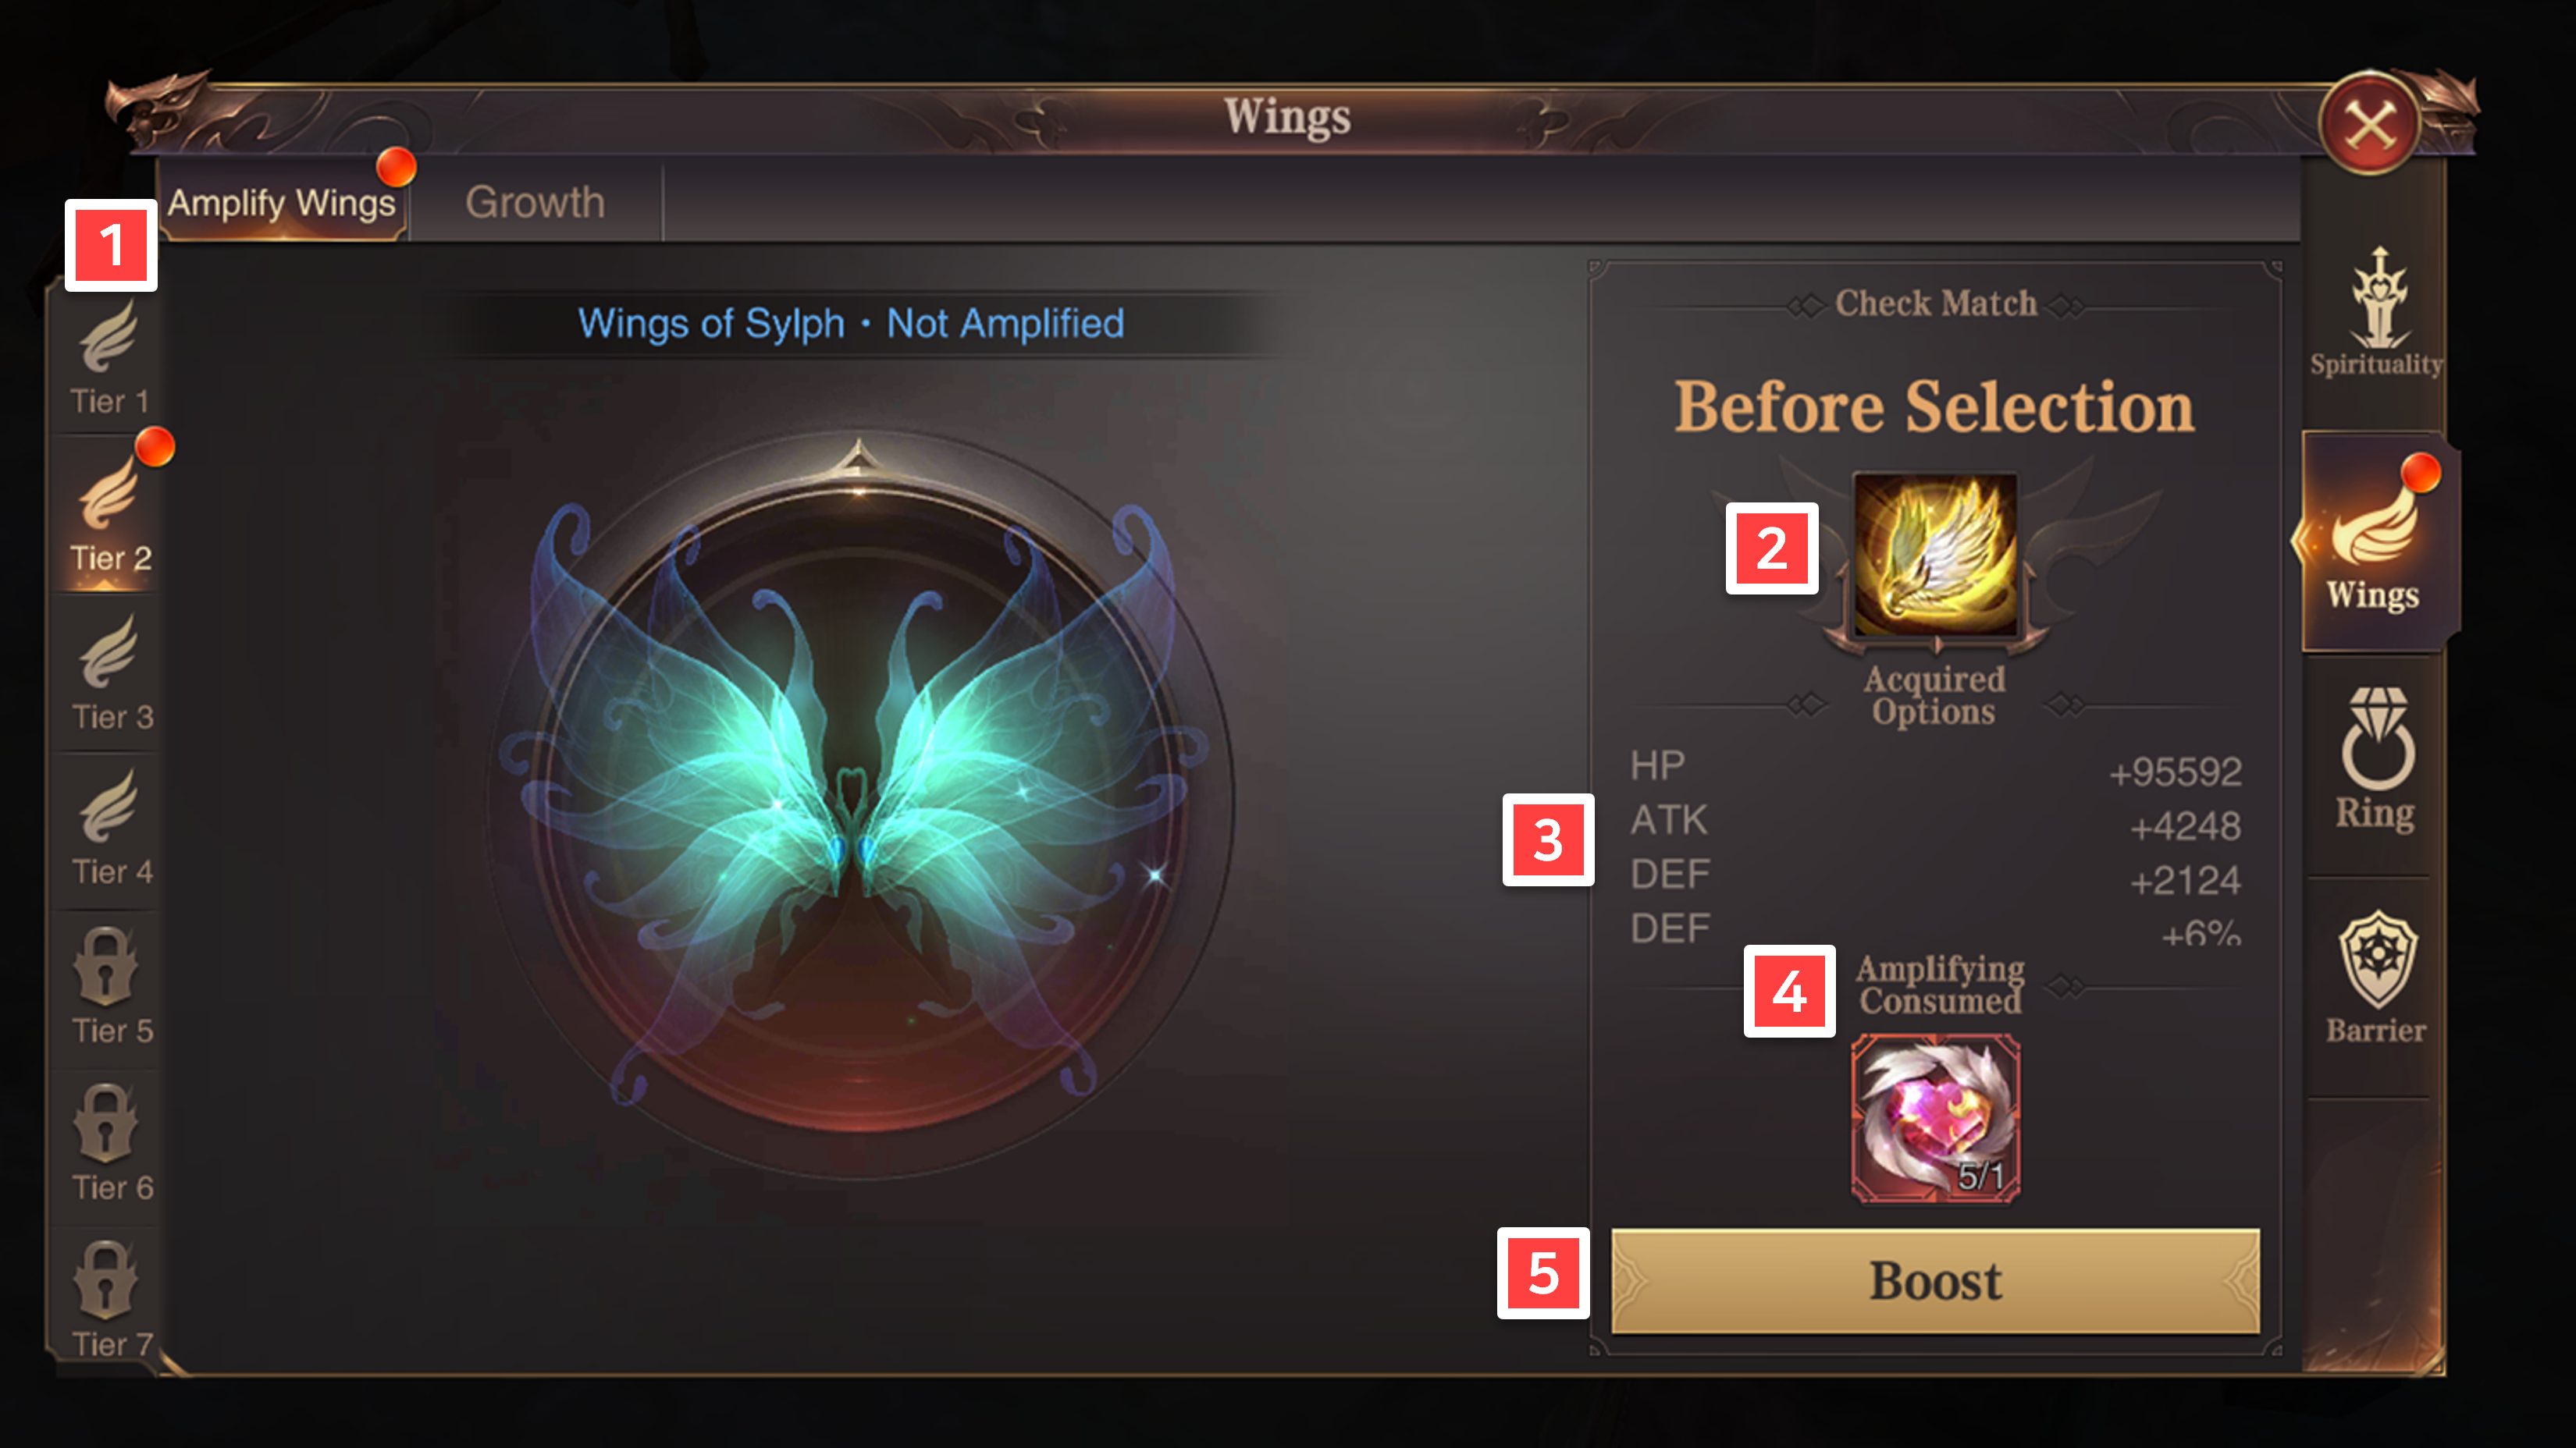Click the Boost button
This screenshot has width=2576, height=1448.
tap(1935, 1280)
